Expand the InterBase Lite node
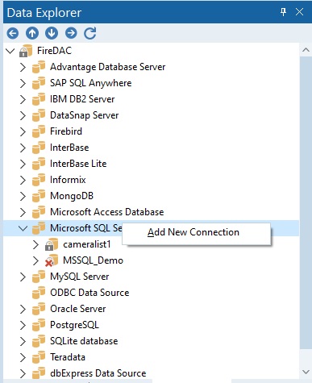 (23, 164)
